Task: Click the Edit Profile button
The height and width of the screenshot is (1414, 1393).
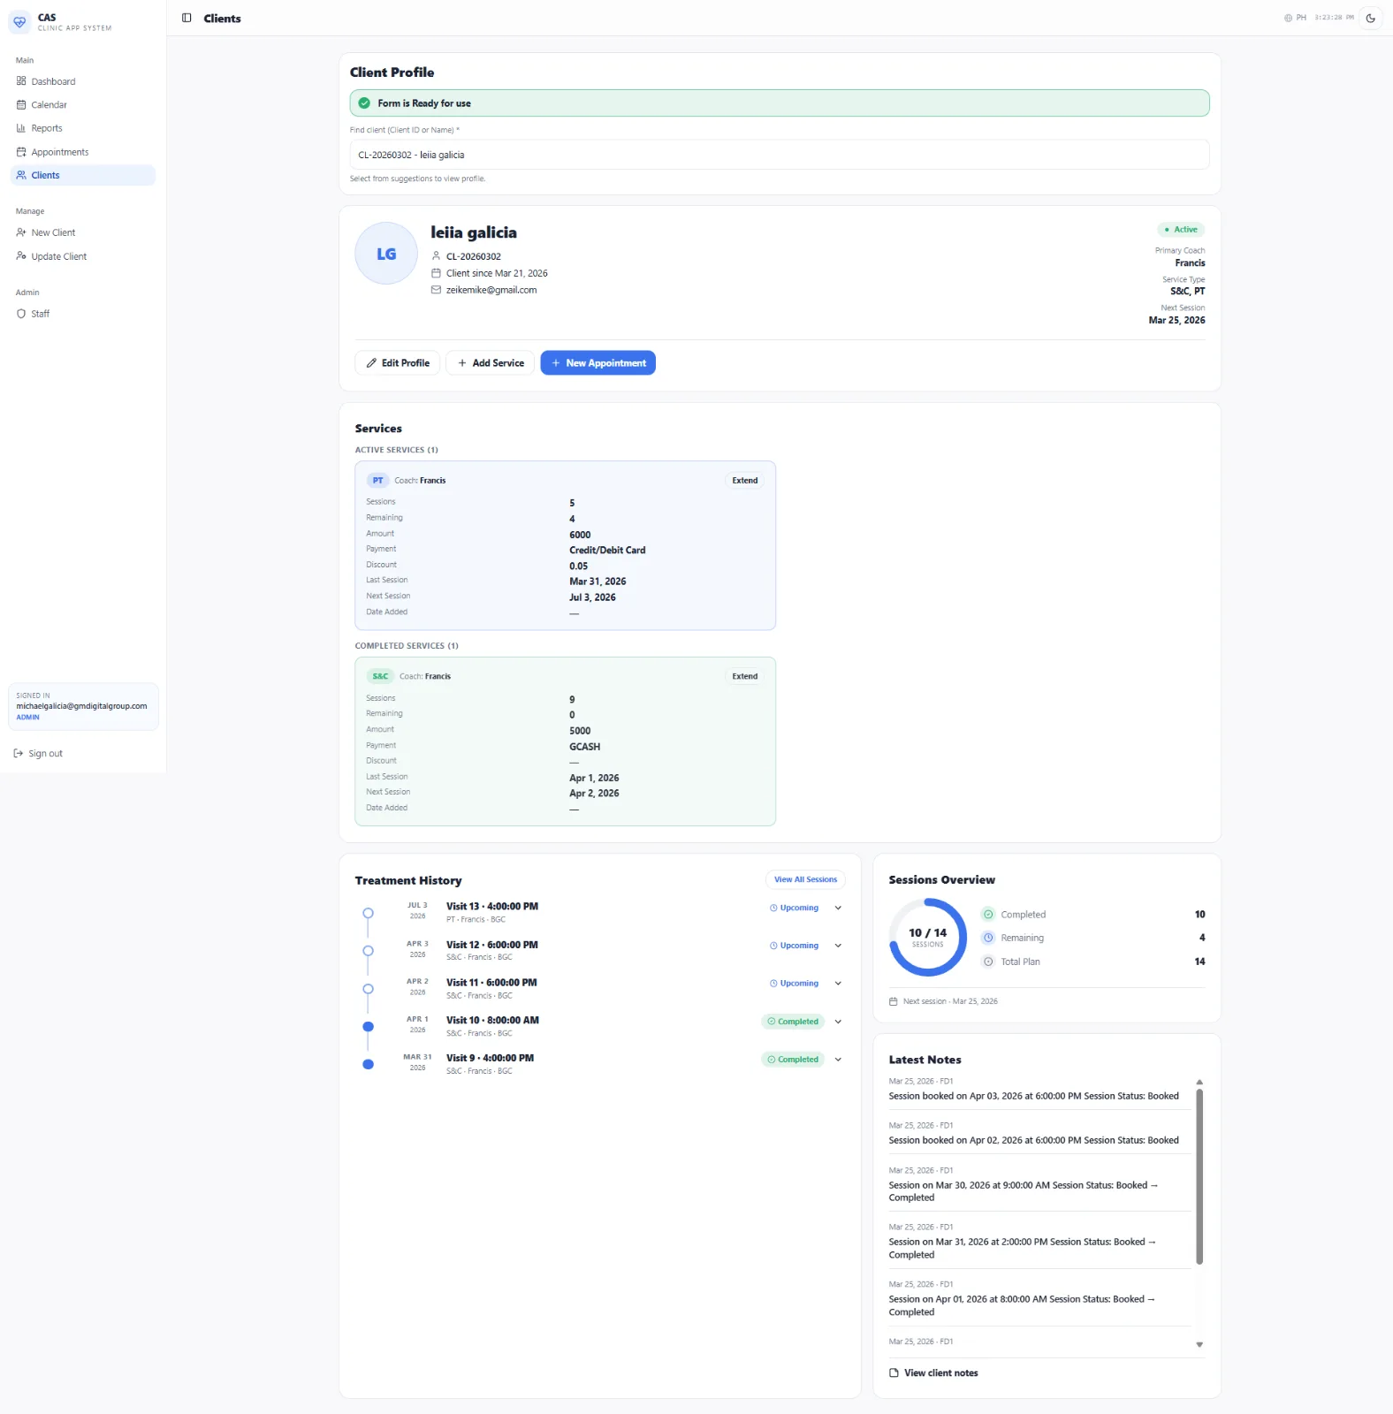Action: (x=398, y=363)
